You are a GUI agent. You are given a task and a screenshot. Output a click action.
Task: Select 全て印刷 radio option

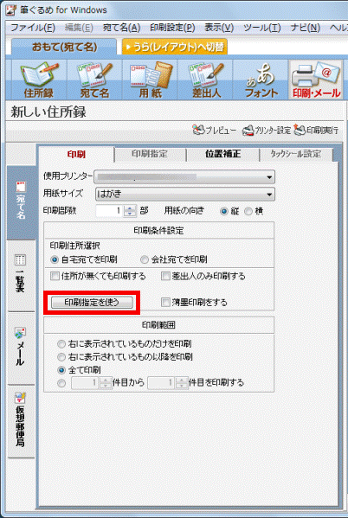(x=61, y=369)
